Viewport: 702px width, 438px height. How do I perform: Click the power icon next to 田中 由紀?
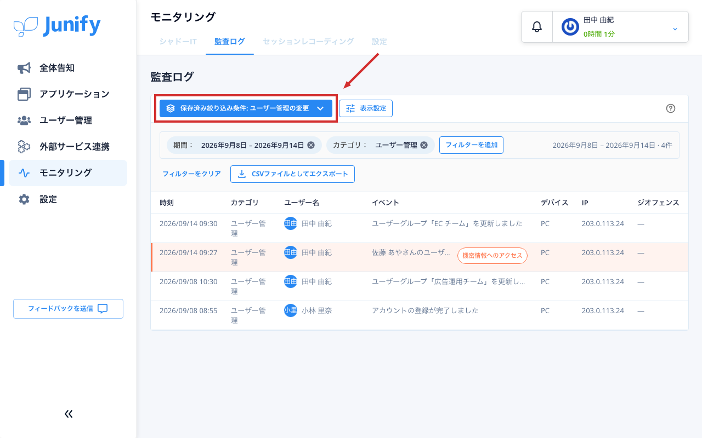click(x=570, y=27)
